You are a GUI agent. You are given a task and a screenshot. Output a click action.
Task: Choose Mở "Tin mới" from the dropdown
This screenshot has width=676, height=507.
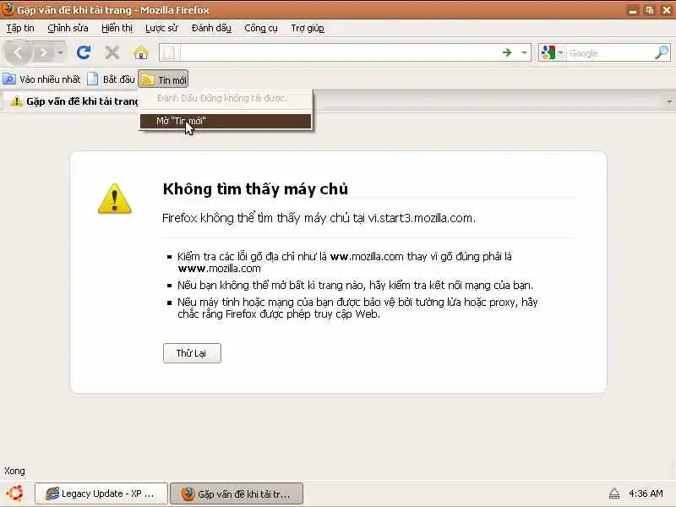tap(226, 121)
